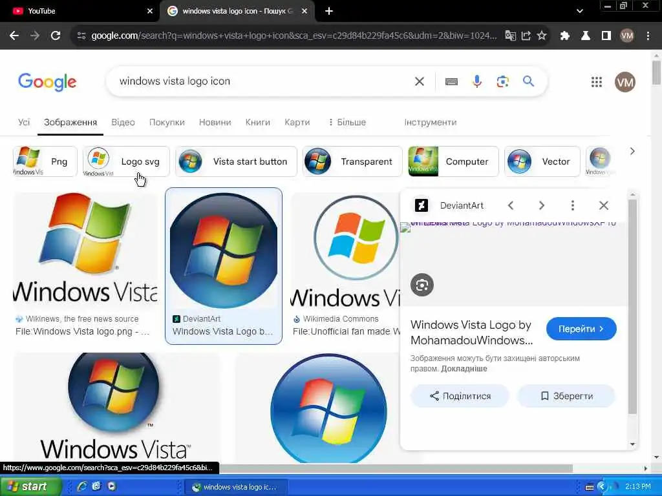
Task: Click the address bar URL
Action: (294, 36)
